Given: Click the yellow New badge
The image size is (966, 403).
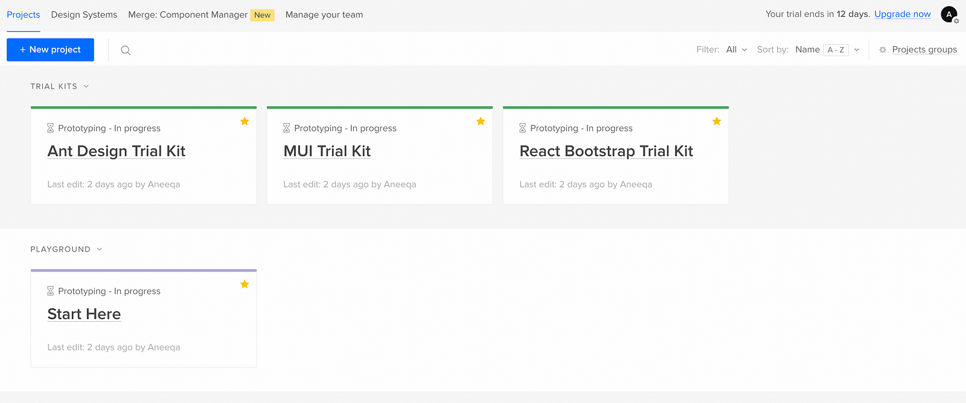Looking at the screenshot, I should [x=263, y=15].
